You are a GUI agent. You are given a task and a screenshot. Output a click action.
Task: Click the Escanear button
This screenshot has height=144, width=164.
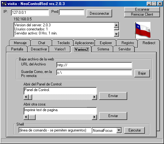tap(142, 9)
